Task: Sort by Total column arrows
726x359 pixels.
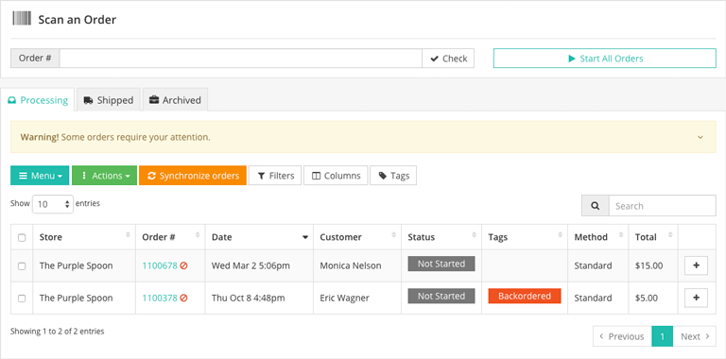Action: 670,235
